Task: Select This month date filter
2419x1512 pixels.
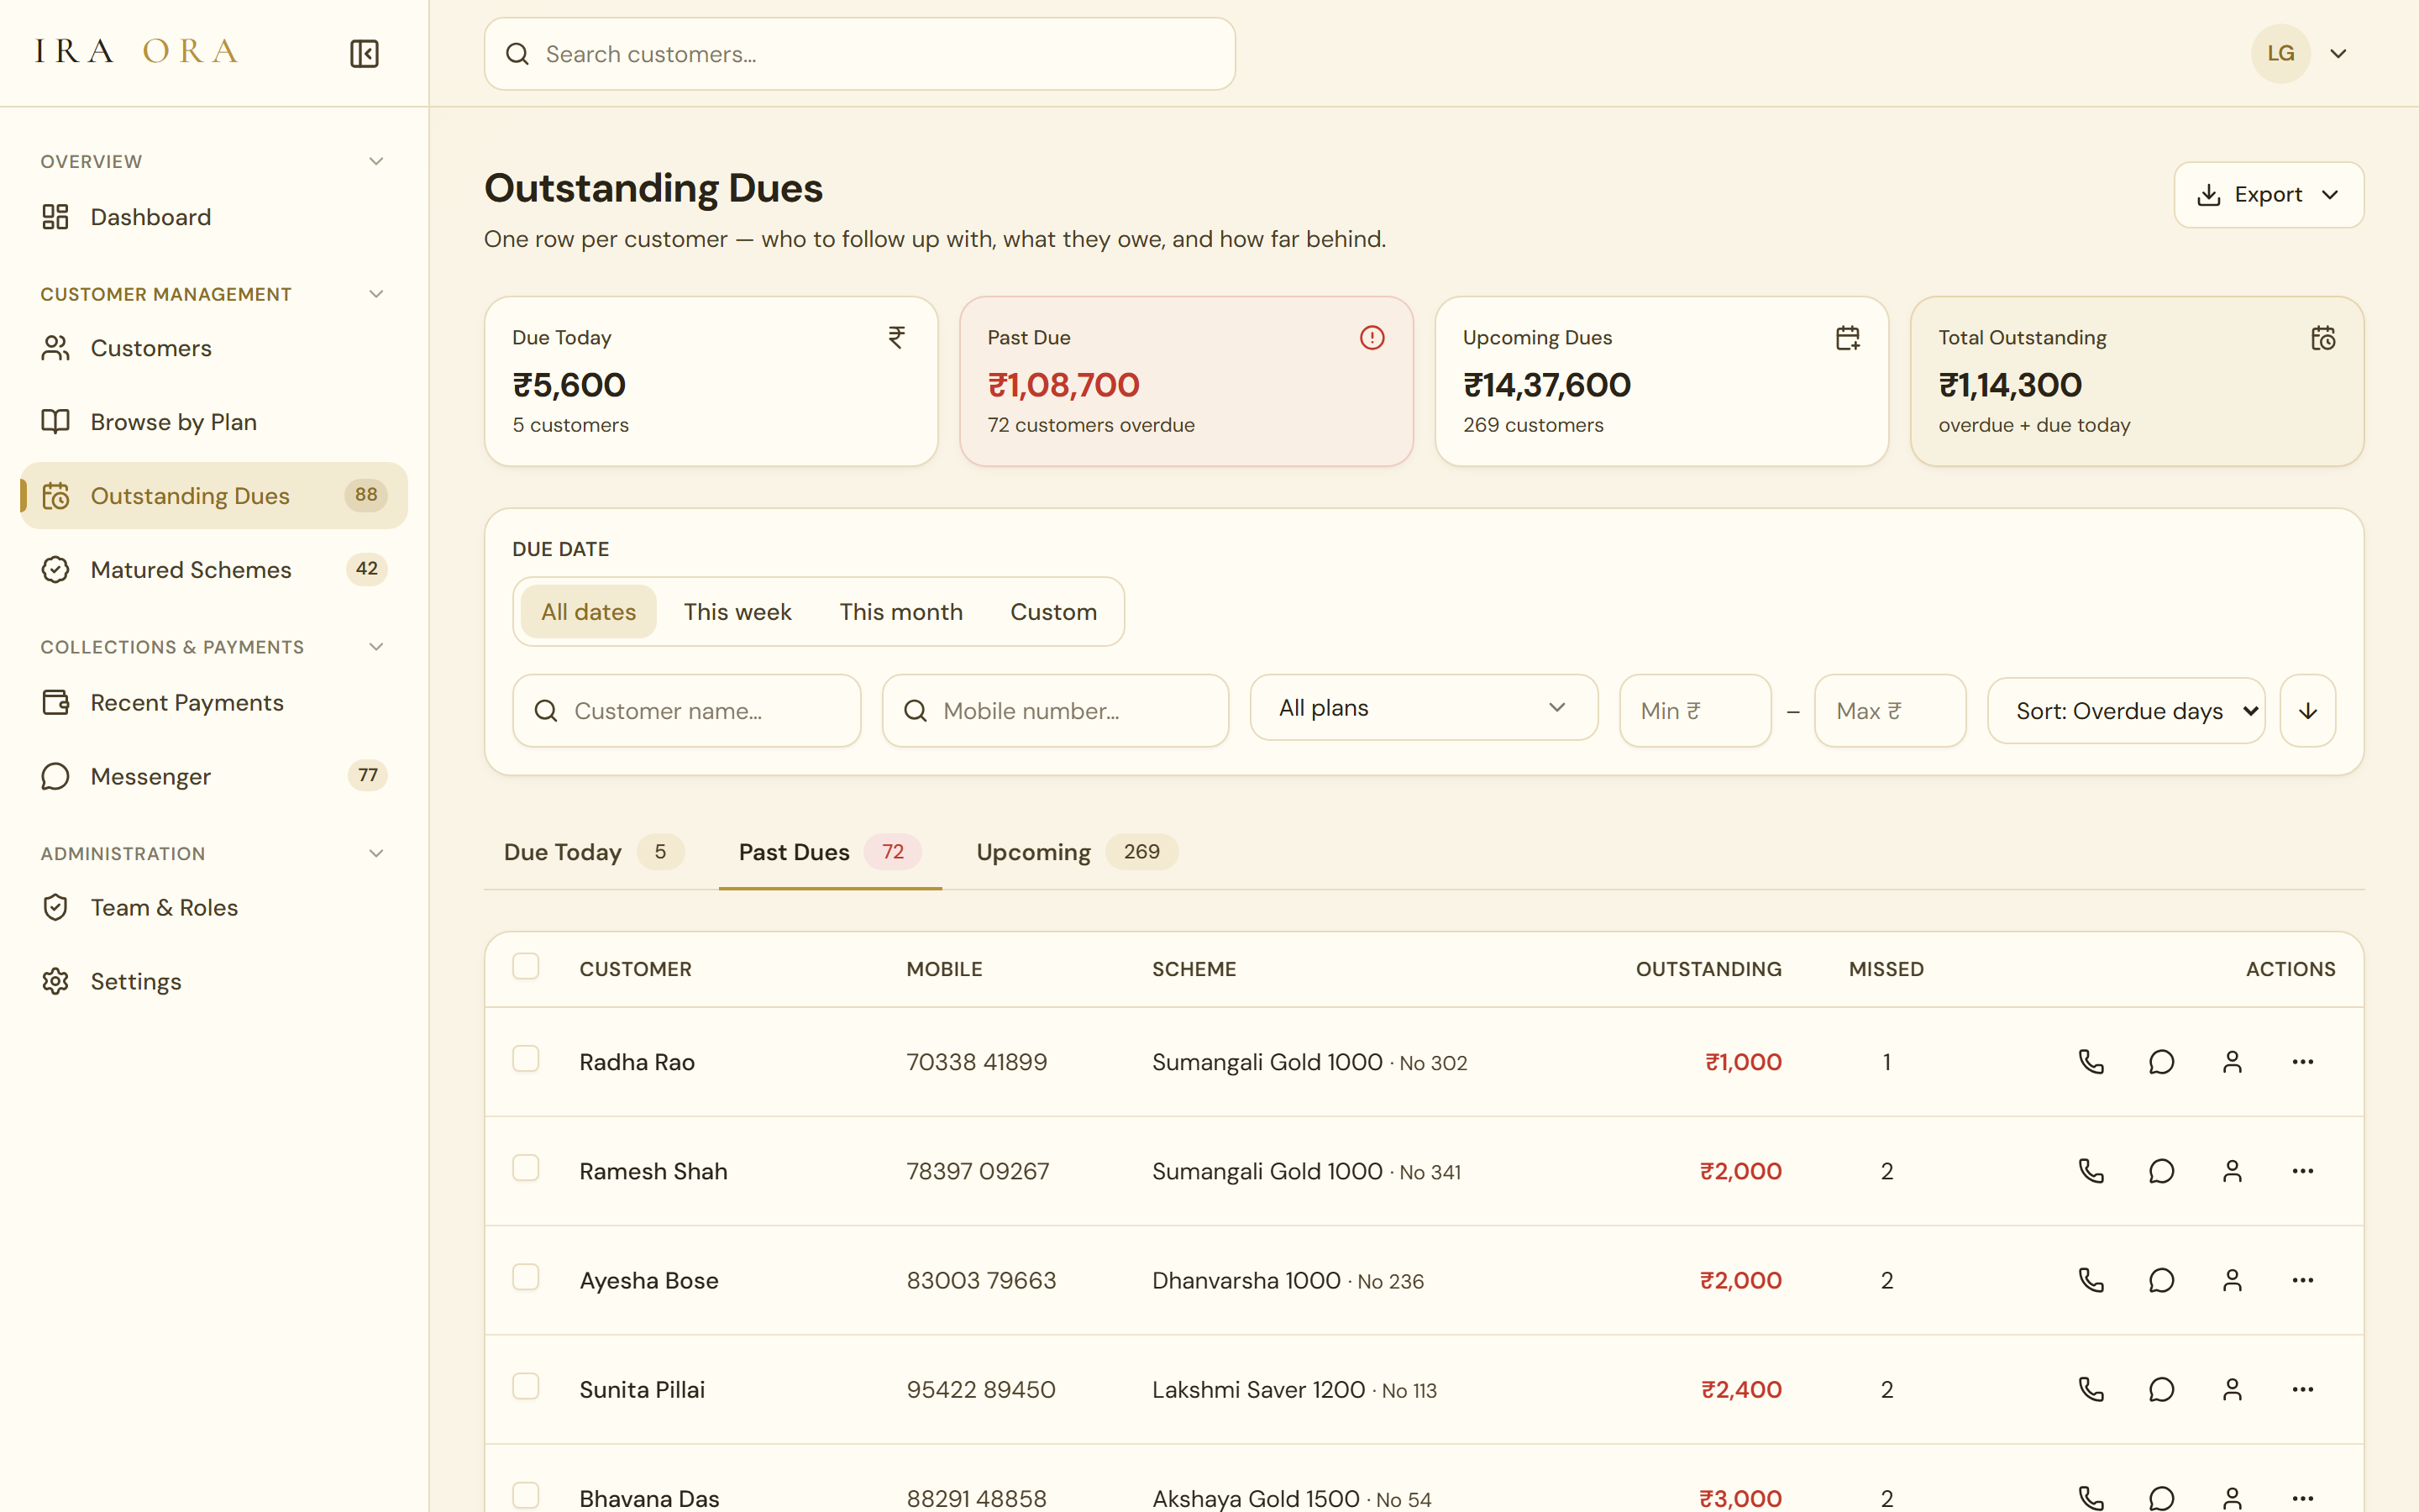Action: (x=900, y=612)
